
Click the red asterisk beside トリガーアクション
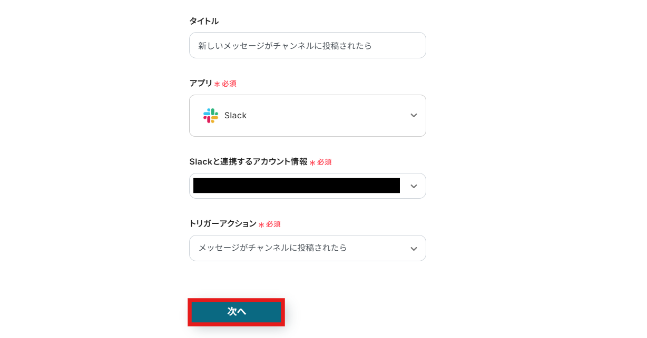point(261,224)
